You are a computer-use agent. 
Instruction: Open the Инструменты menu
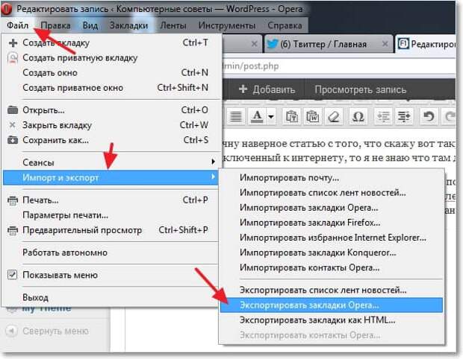click(x=226, y=25)
